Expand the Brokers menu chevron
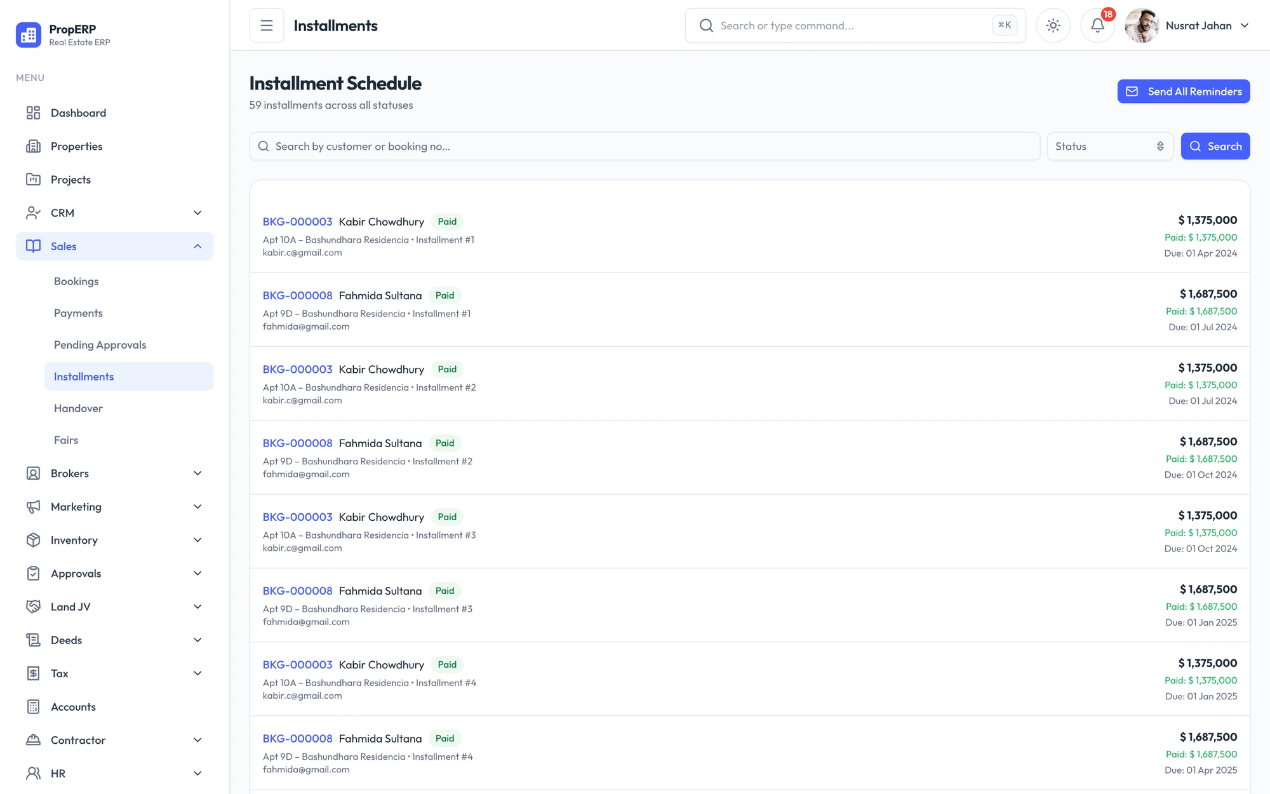The image size is (1270, 794). (197, 473)
